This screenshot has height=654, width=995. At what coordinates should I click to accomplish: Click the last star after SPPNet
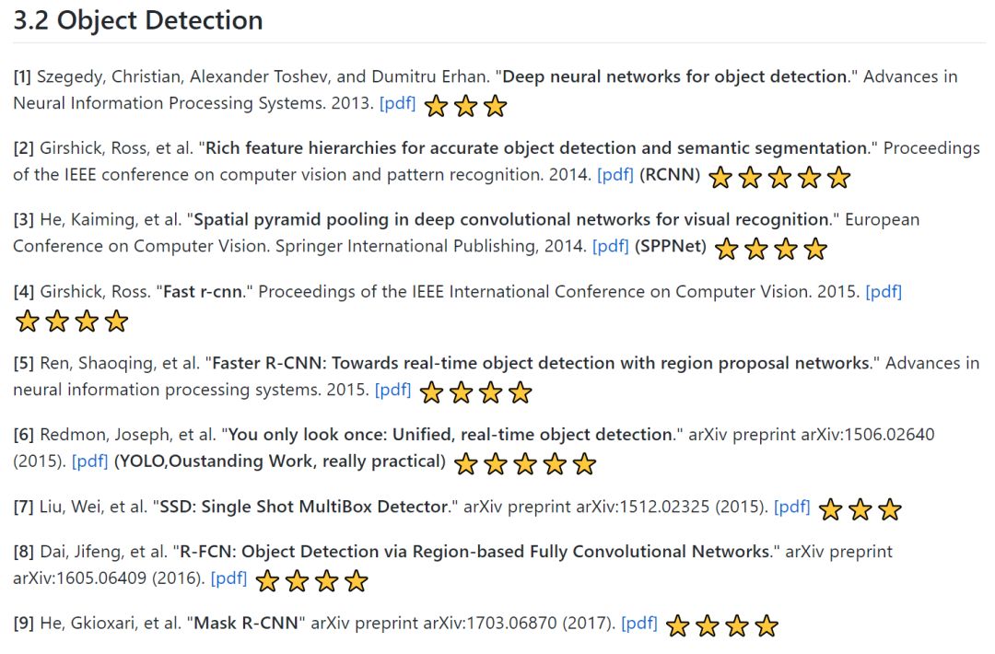click(x=814, y=250)
